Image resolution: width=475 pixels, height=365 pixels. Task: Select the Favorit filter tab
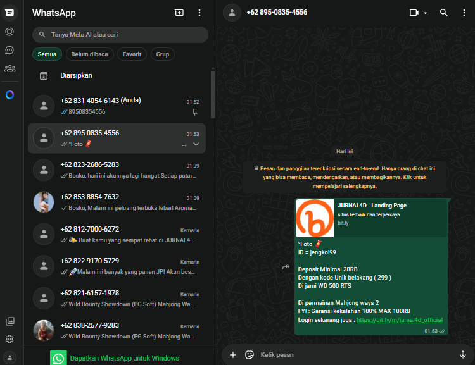point(132,54)
